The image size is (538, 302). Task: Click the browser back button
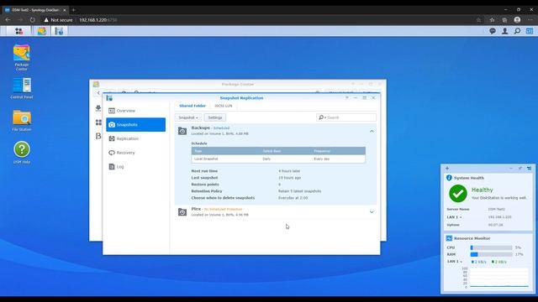(x=8, y=20)
